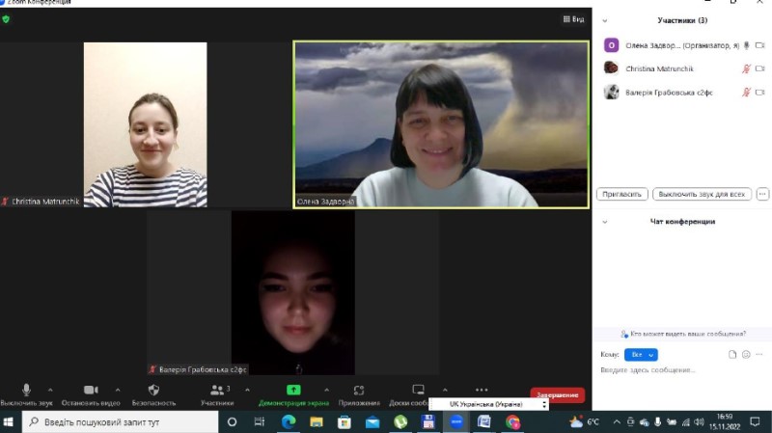This screenshot has height=433, width=772.
Task: Click the red Завершение end button
Action: click(x=558, y=394)
